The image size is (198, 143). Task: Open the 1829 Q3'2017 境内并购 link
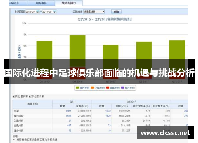pos(108,116)
